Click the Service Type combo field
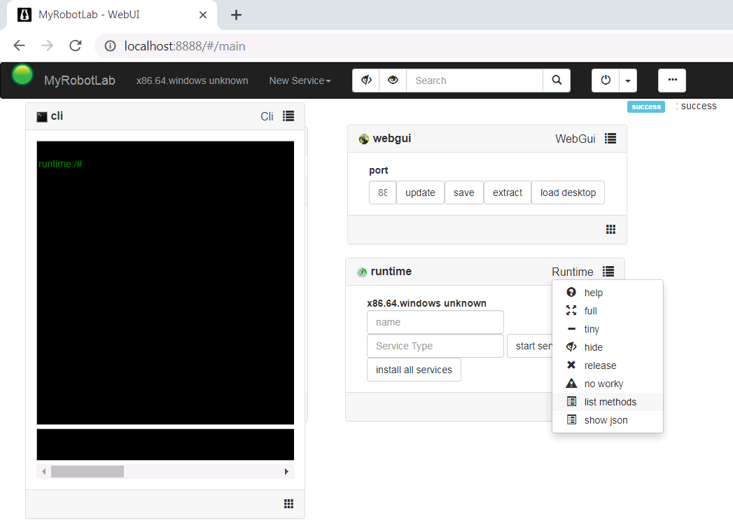 [435, 346]
